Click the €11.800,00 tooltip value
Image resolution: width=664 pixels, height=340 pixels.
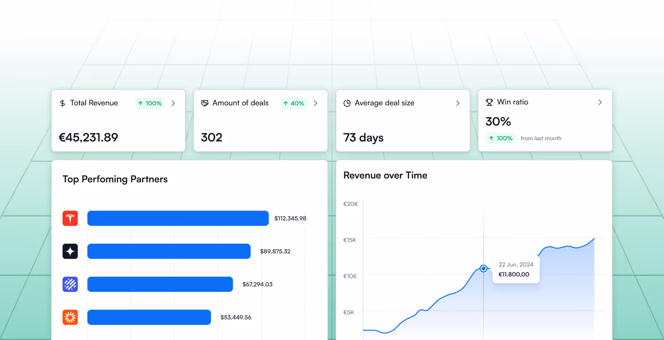[x=514, y=274]
